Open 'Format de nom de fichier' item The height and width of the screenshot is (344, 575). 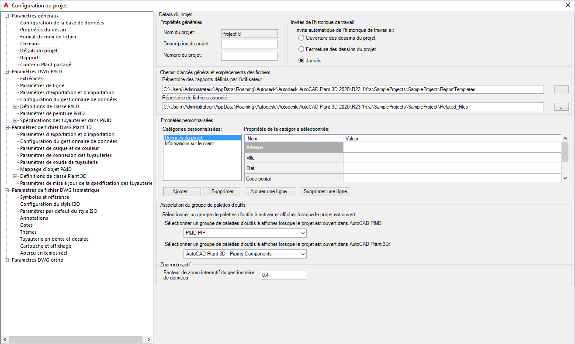tap(48, 37)
